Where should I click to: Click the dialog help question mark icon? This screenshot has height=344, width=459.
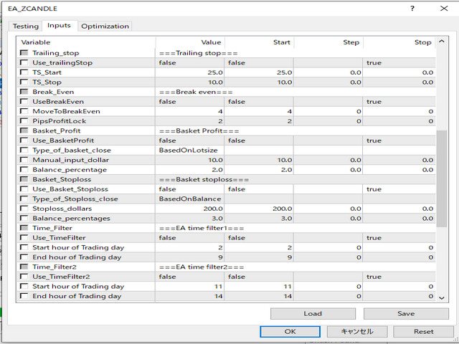pos(412,8)
